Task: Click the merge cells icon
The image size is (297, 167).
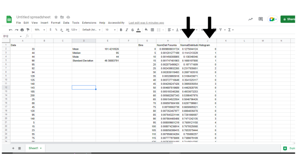Action: pos(159,30)
